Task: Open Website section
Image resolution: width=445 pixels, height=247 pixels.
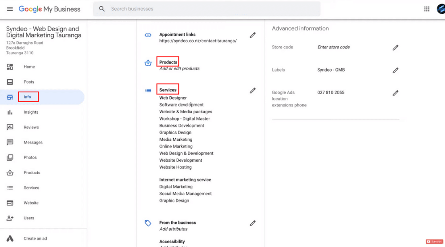Action: click(31, 203)
